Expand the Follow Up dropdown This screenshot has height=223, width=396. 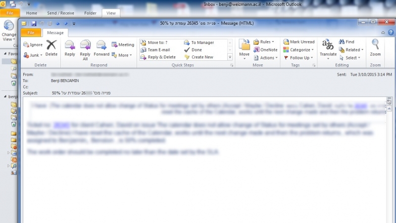coord(299,58)
